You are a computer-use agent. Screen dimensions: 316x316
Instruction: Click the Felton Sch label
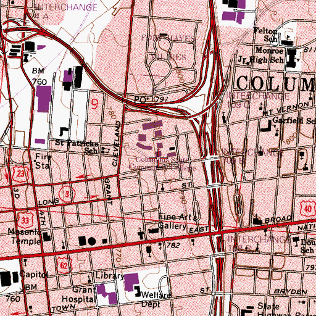[x=265, y=35]
